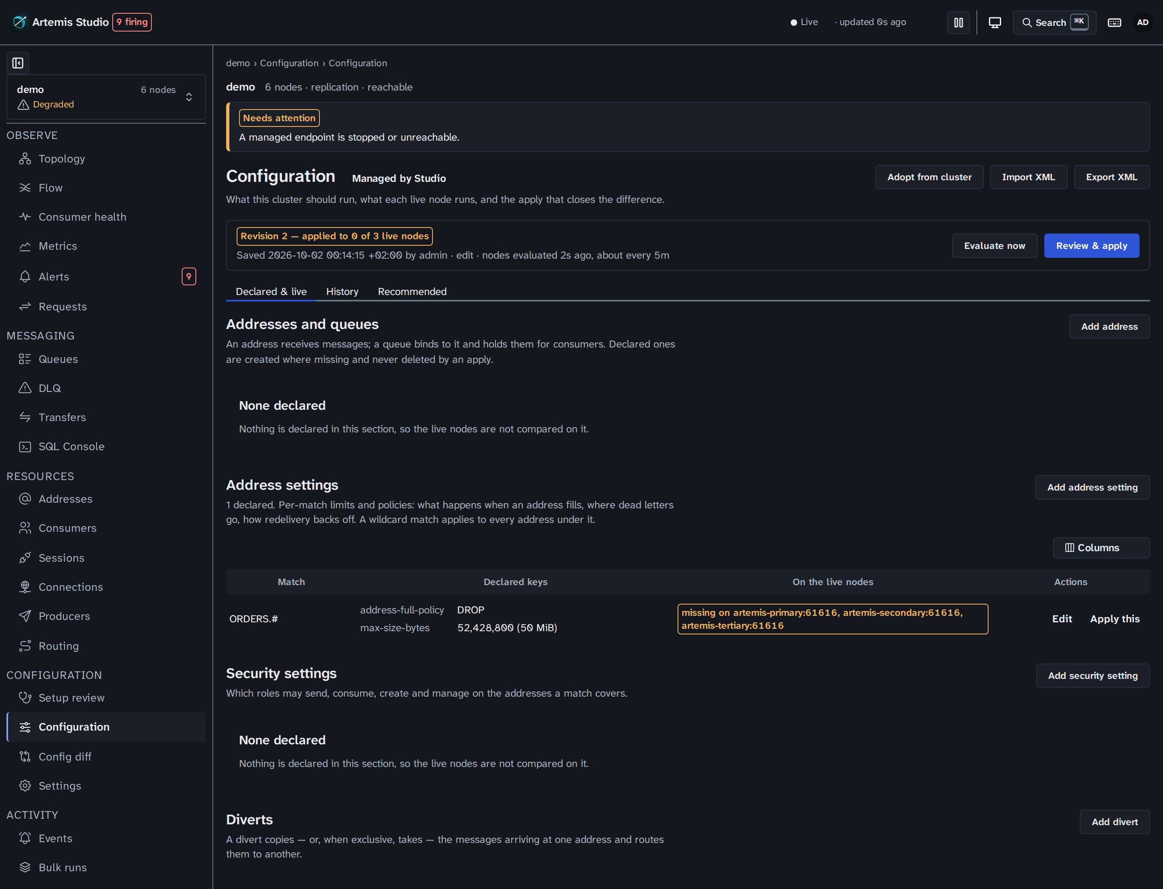Screen dimensions: 1163x889
Task: Click Import XML button
Action: pos(1028,177)
